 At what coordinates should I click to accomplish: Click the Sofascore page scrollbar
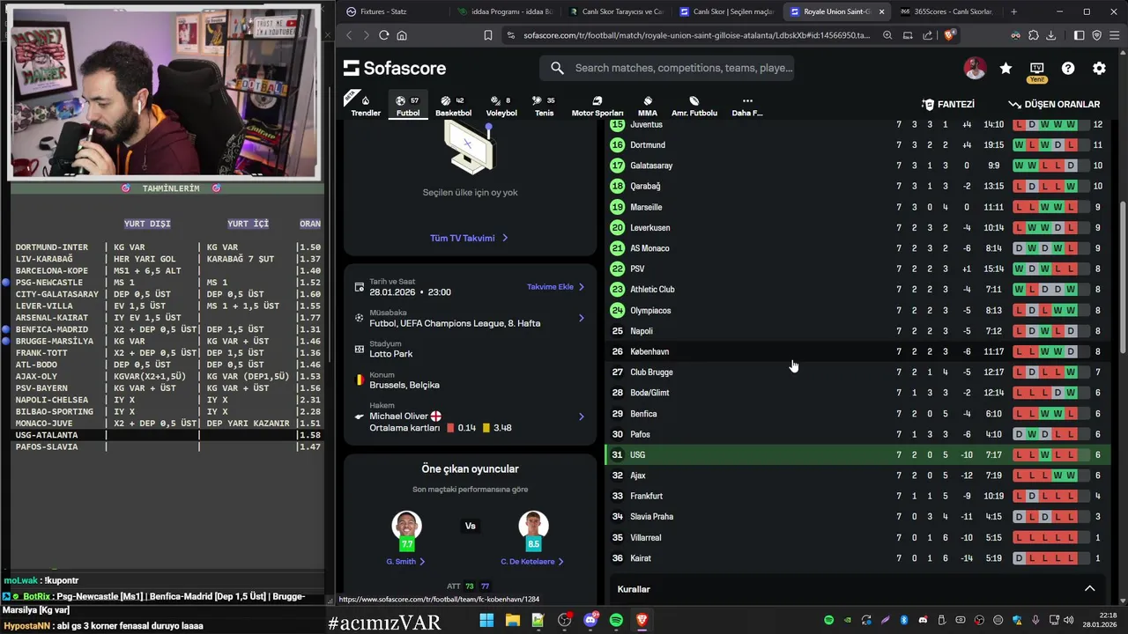[1123, 277]
